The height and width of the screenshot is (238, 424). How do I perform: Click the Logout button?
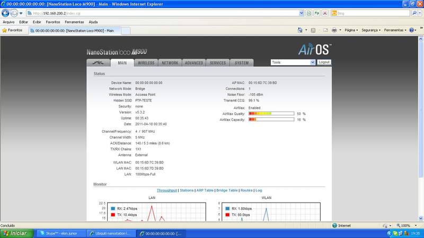[324, 62]
